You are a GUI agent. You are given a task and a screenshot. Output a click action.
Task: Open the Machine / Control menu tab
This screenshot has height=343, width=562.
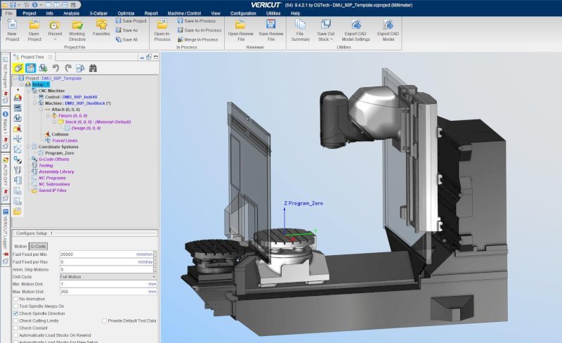[x=184, y=13]
